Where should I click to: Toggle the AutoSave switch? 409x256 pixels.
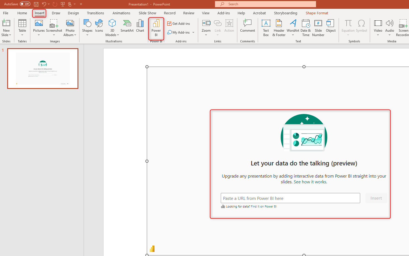pyautogui.click(x=25, y=4)
